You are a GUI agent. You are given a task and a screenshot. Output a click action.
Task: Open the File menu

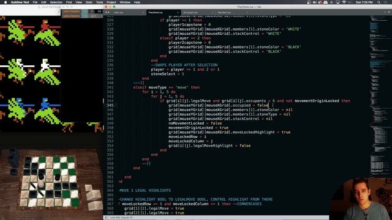(x=36, y=2)
